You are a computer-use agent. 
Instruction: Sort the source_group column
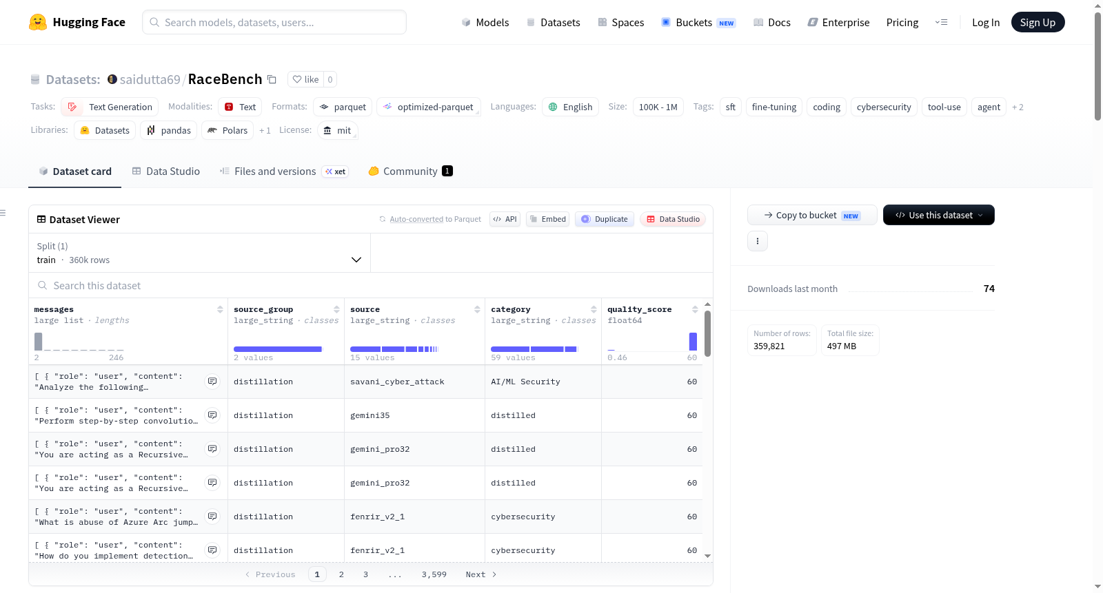coord(336,309)
